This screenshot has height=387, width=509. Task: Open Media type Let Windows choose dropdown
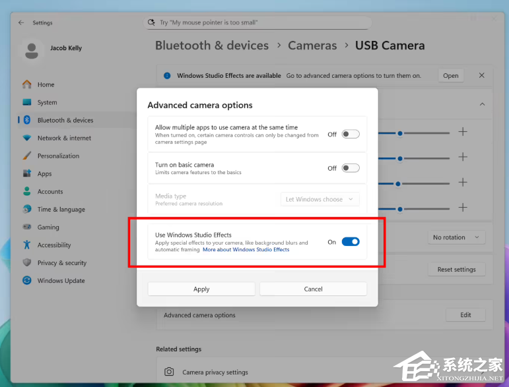pyautogui.click(x=320, y=199)
